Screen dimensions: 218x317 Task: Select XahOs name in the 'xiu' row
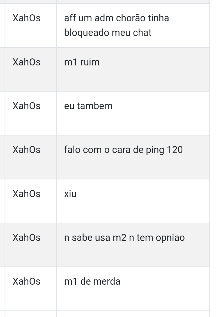point(26,194)
